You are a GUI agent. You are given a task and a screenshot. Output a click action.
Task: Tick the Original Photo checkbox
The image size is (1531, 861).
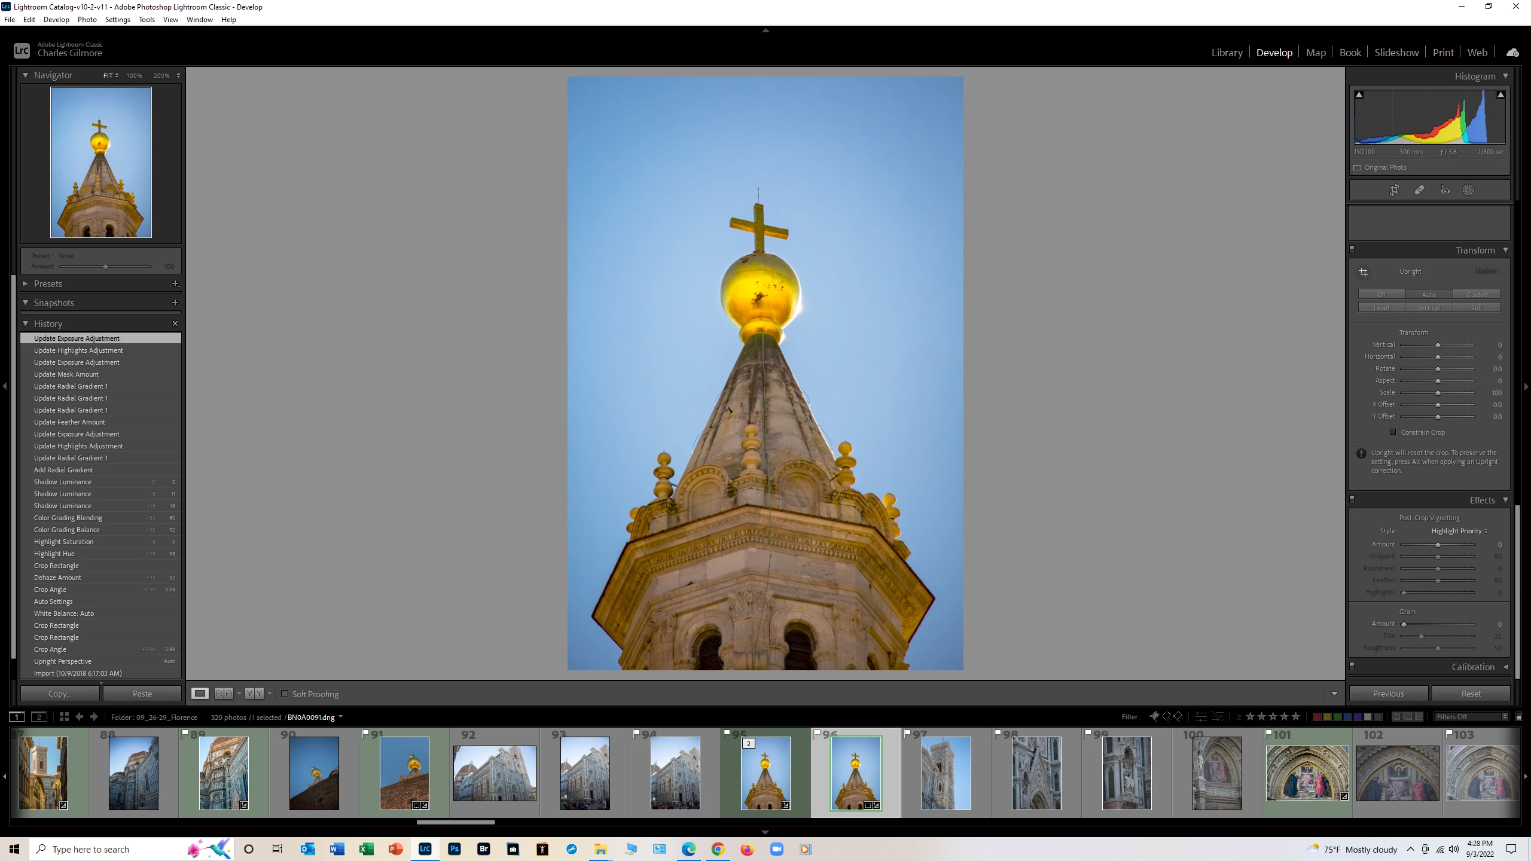[1358, 168]
